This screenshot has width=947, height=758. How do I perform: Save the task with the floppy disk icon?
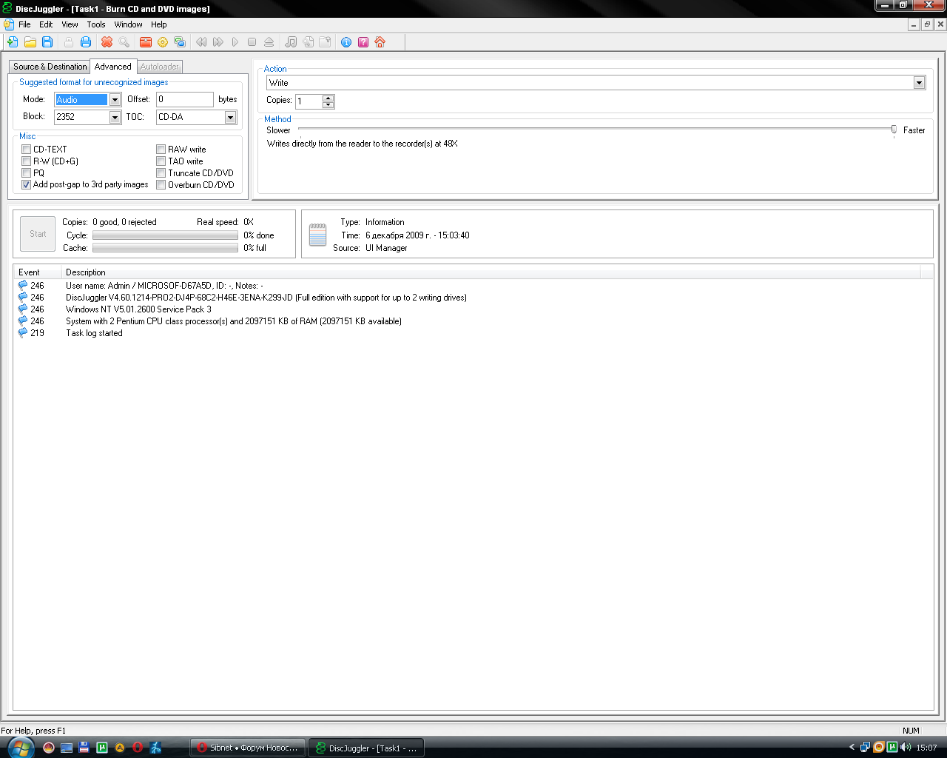click(47, 42)
